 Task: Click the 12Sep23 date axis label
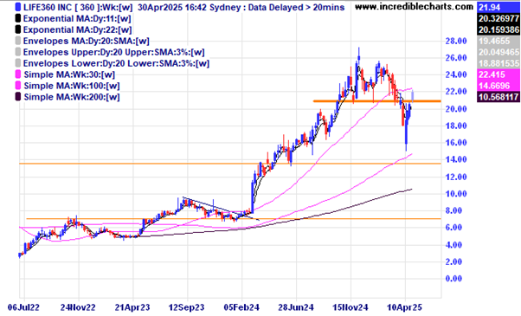point(186,307)
